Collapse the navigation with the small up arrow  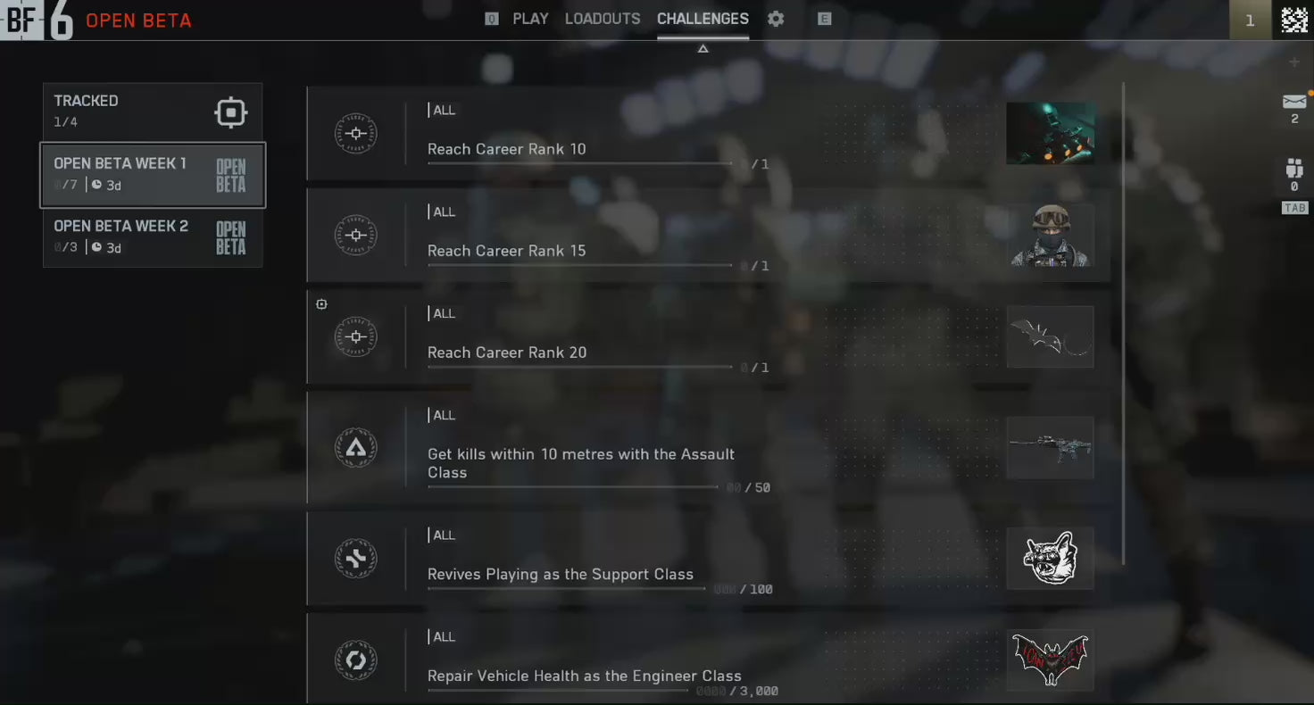(x=703, y=48)
